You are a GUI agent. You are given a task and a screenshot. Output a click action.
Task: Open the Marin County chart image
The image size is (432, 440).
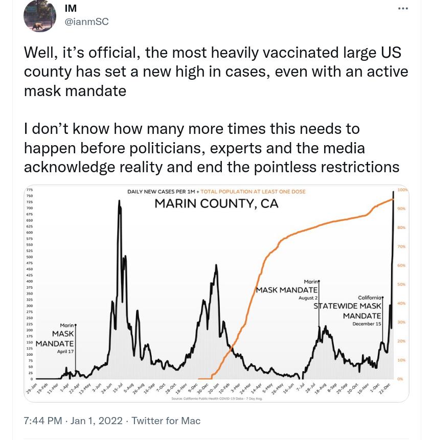tap(216, 293)
